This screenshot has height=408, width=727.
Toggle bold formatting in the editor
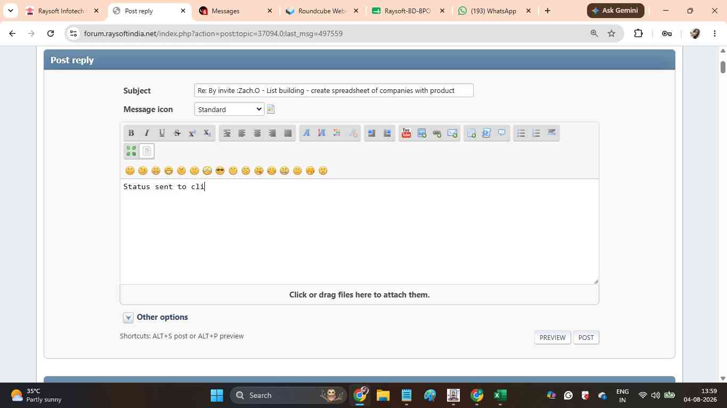click(x=131, y=133)
